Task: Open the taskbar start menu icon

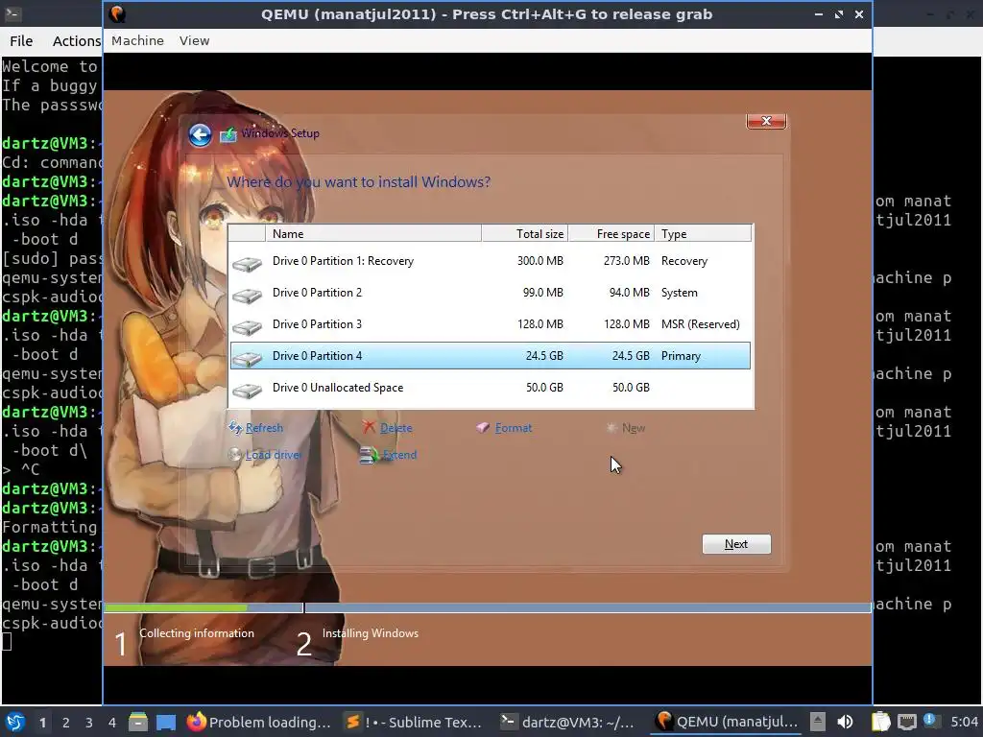Action: coord(15,722)
